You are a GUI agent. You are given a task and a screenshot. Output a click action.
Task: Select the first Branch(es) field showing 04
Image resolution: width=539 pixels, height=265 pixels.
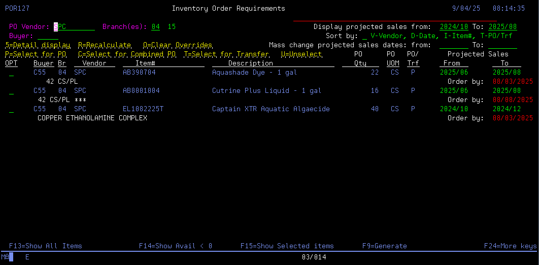155,27
